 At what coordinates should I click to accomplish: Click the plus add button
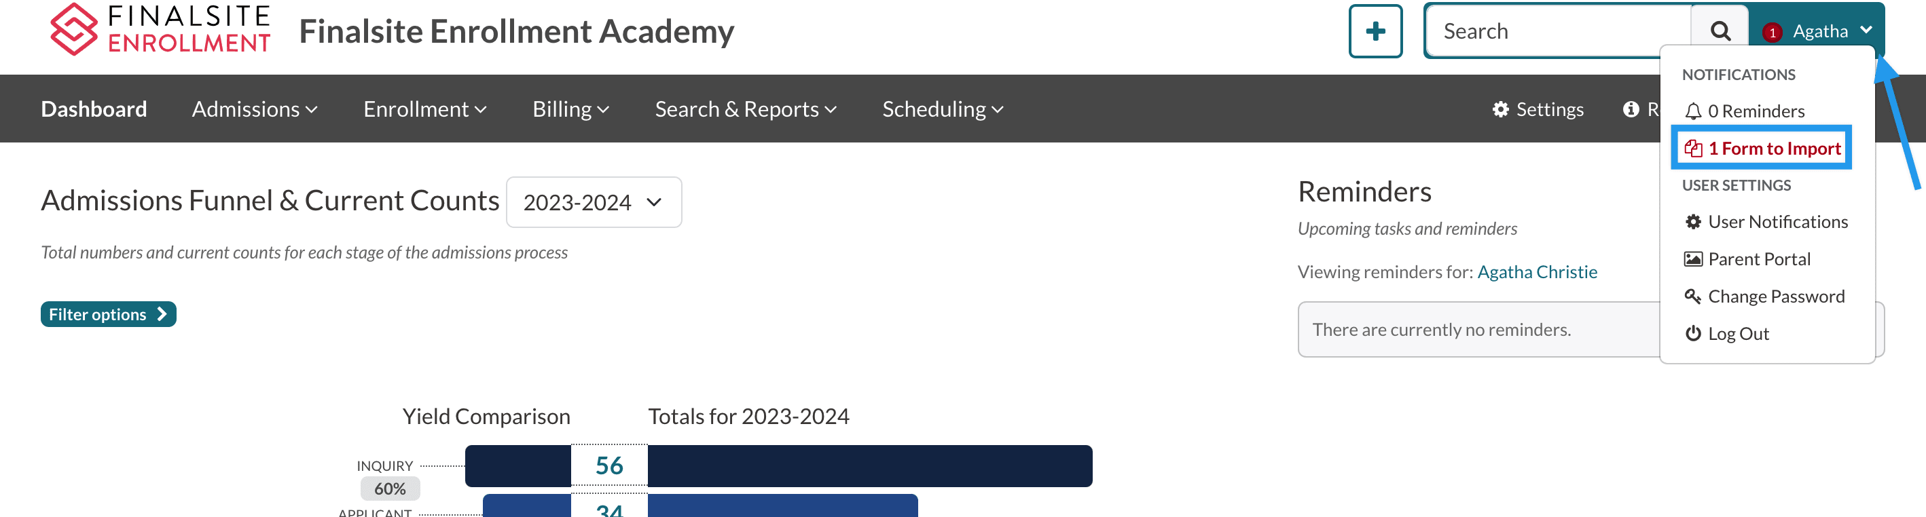click(1375, 31)
